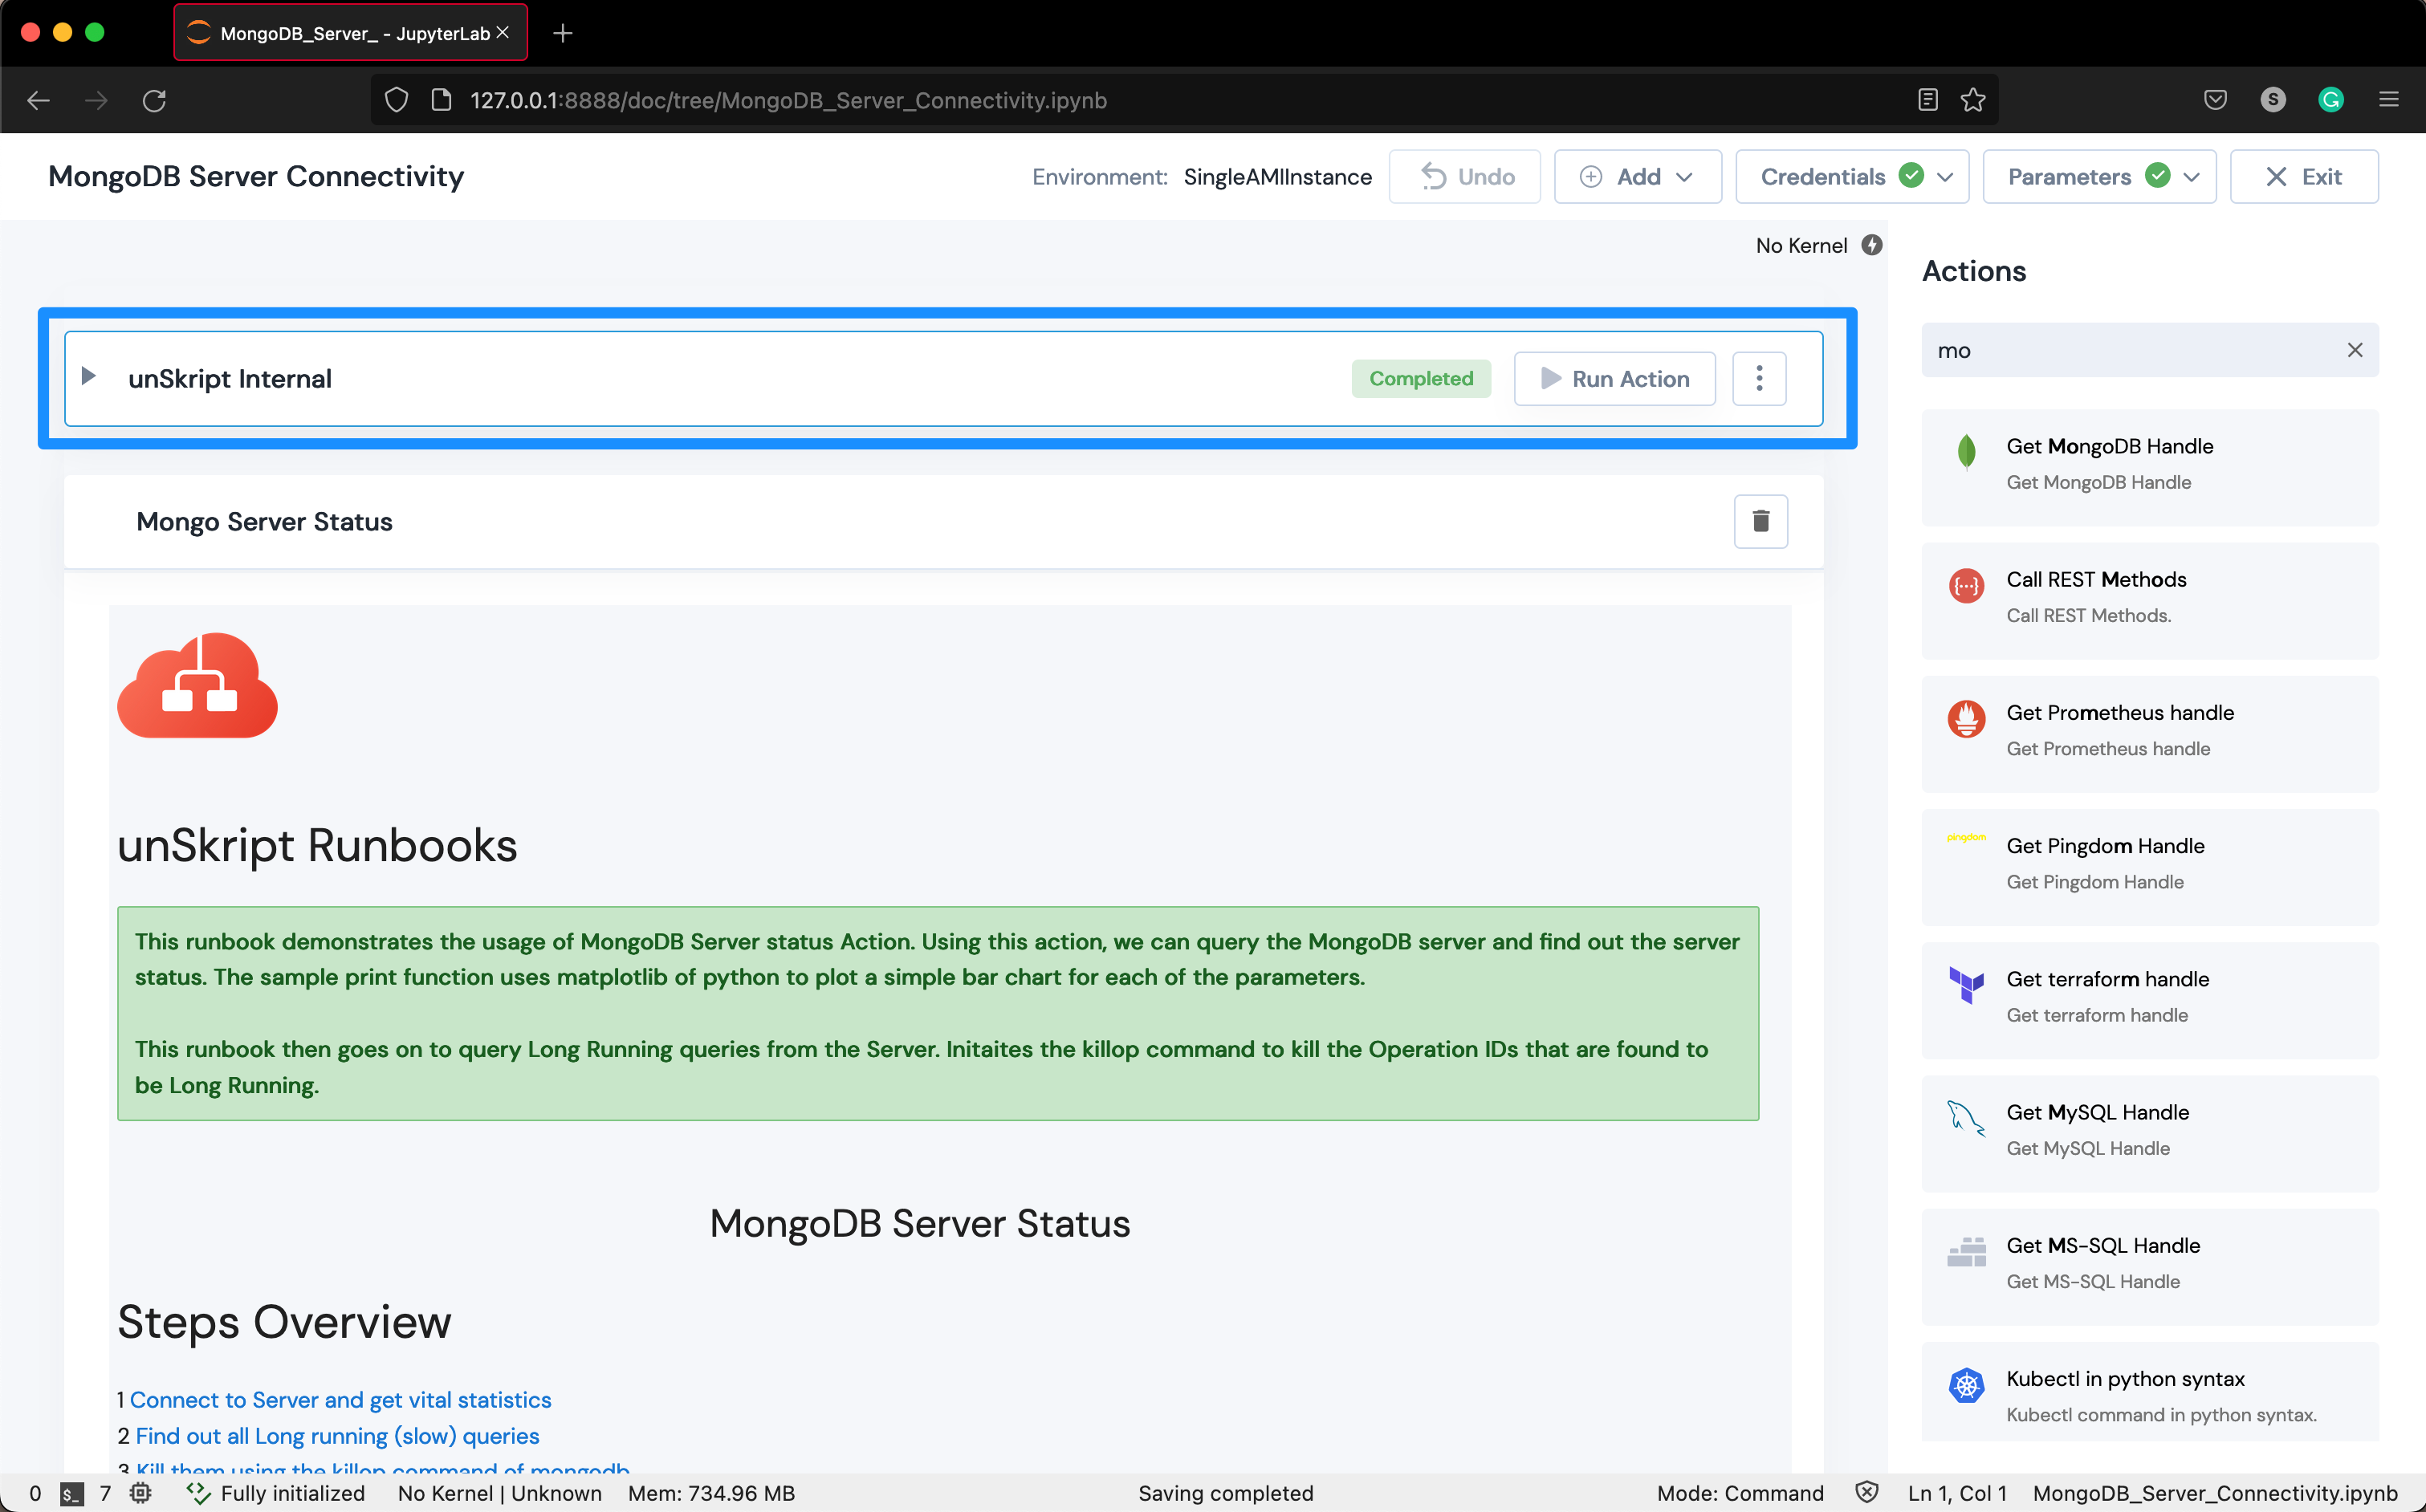Click the MongoDB Server Connectivity title
This screenshot has width=2426, height=1512.
[x=256, y=176]
